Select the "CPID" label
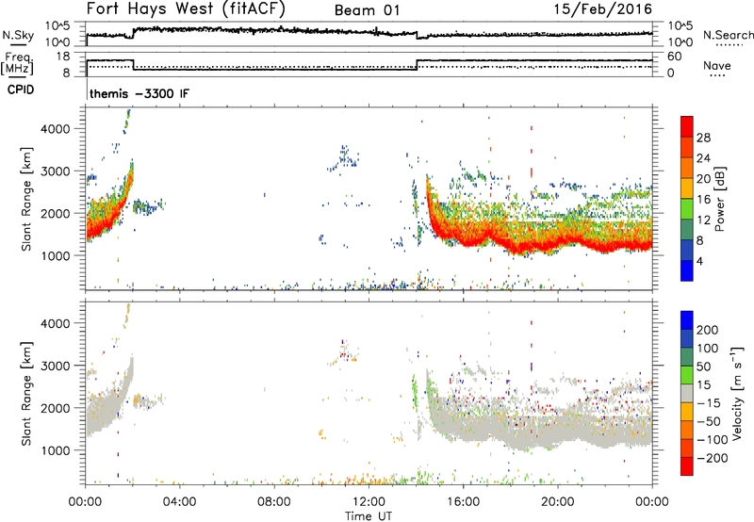Image resolution: width=754 pixels, height=522 pixels. (21, 90)
